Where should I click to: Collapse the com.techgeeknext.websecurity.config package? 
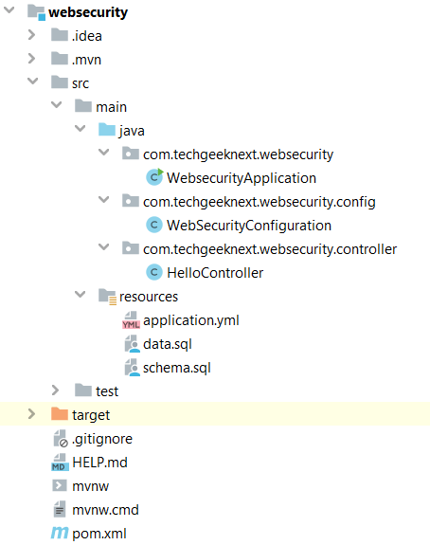[x=104, y=199]
